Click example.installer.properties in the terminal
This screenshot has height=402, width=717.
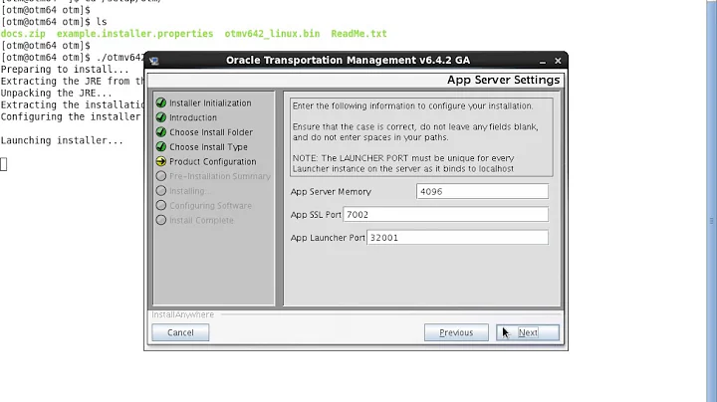134,34
